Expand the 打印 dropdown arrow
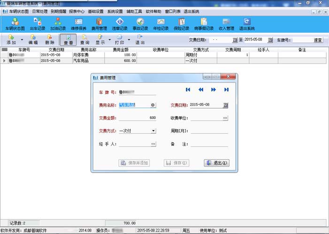Screen dimensions: 329x234 point(129,40)
